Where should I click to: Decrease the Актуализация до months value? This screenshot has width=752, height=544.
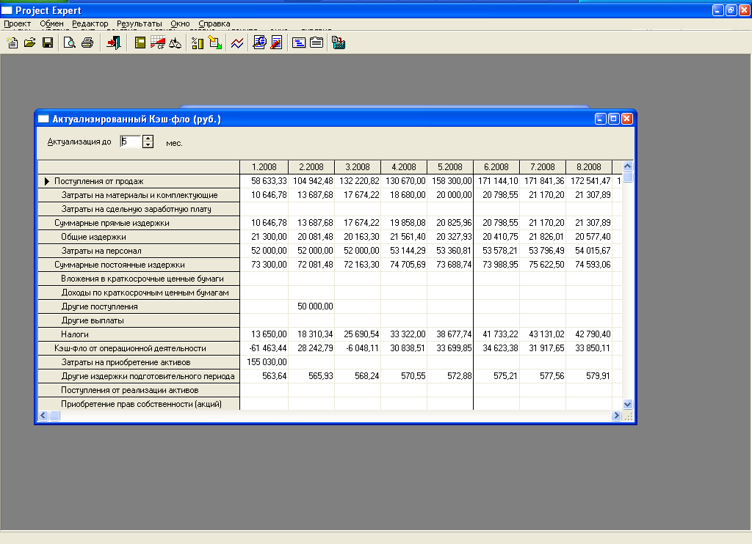[148, 145]
